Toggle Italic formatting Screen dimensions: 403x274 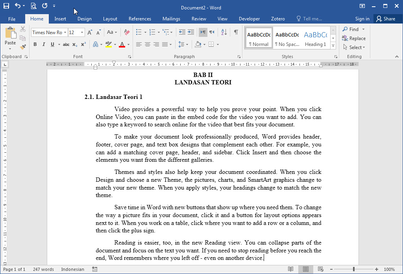[x=44, y=45]
